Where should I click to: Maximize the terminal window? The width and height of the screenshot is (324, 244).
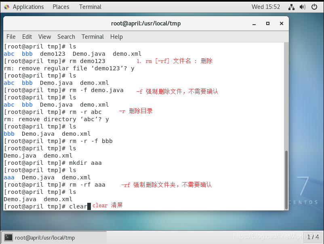click(x=268, y=23)
